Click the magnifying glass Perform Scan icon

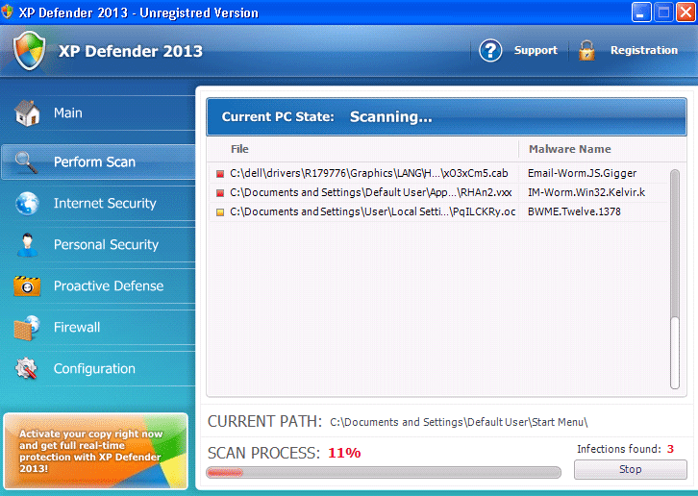27,162
